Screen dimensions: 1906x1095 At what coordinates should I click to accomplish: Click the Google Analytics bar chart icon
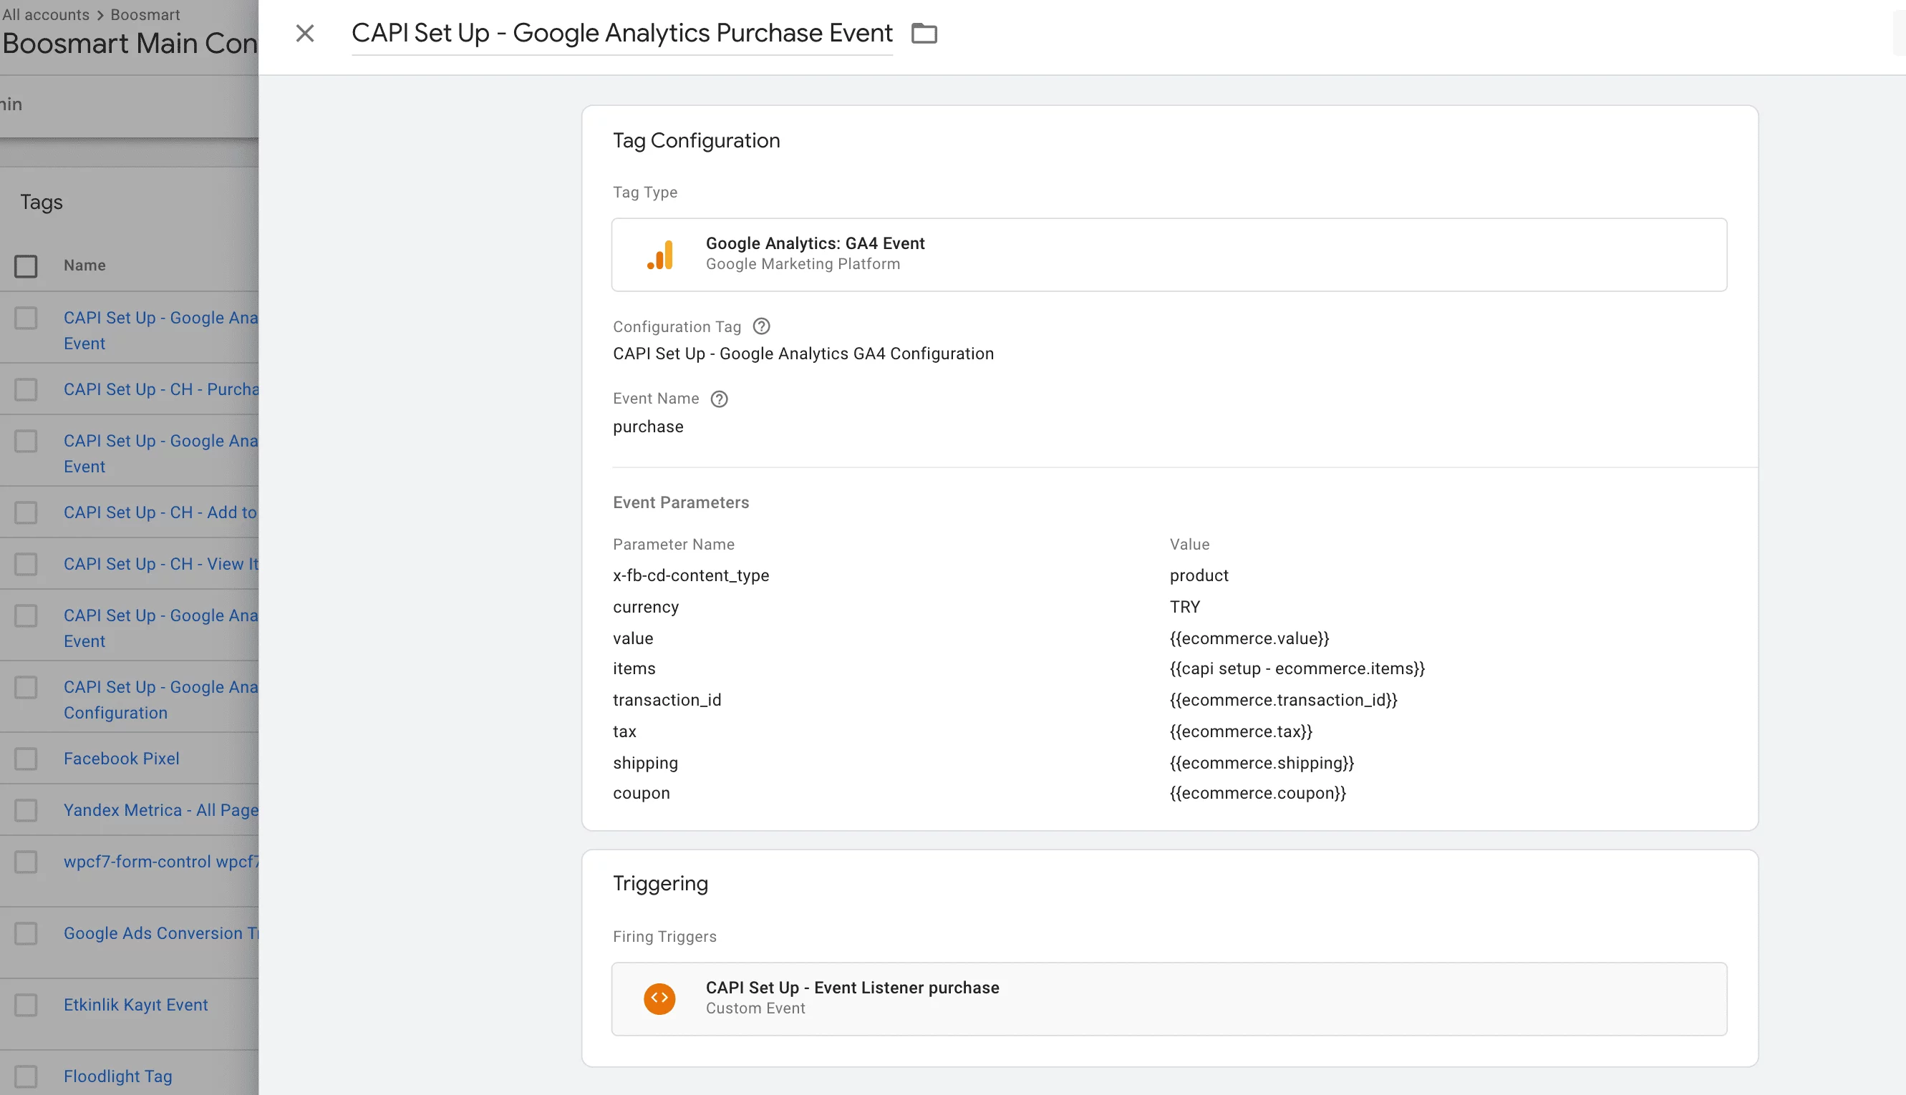click(659, 254)
